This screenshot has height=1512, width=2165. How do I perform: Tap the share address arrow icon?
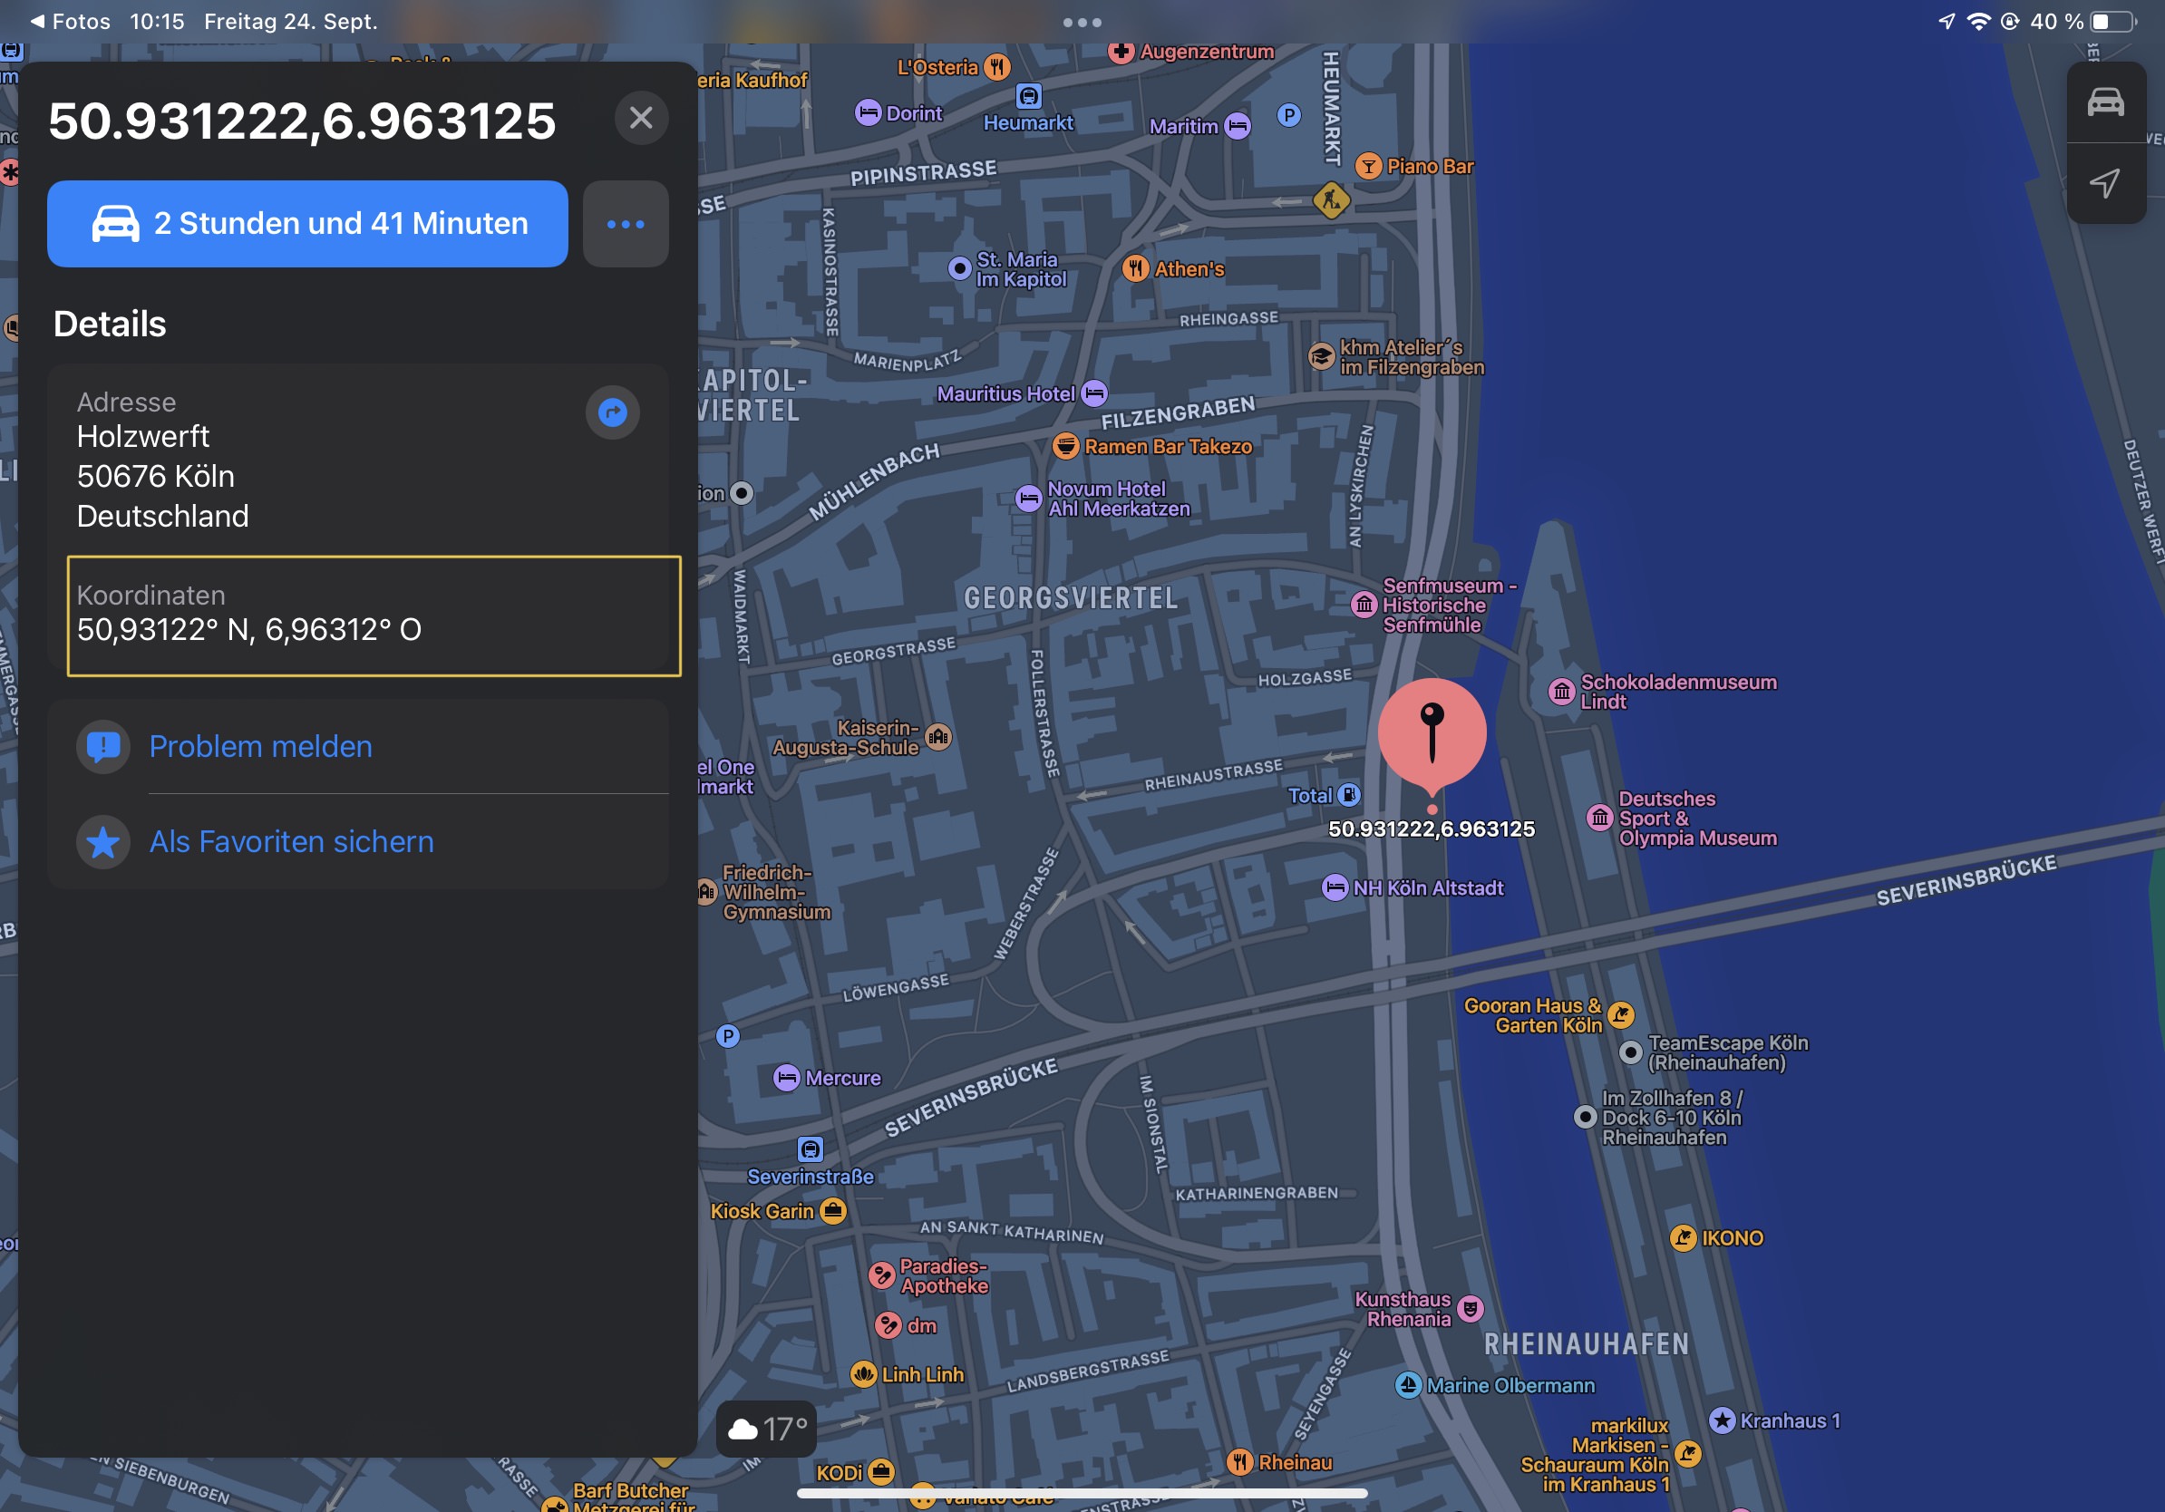[612, 412]
